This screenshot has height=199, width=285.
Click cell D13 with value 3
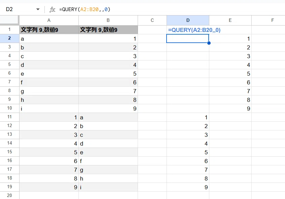[x=188, y=134]
